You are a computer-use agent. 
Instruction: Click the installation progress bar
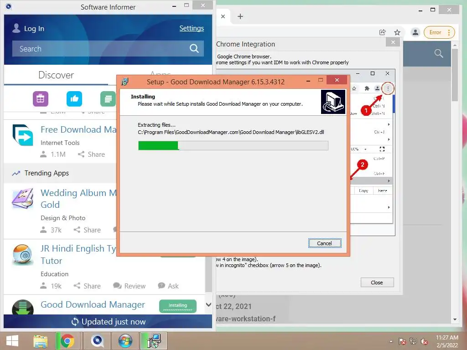[233, 145]
